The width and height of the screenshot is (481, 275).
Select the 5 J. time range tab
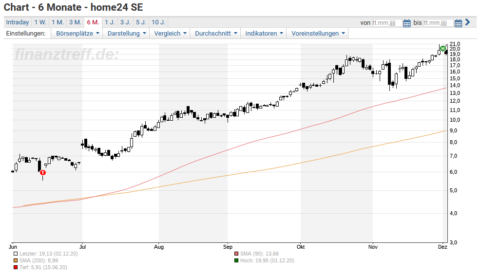(141, 22)
